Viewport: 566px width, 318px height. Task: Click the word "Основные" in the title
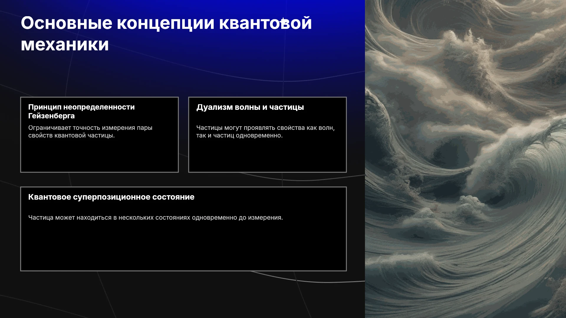pos(67,23)
